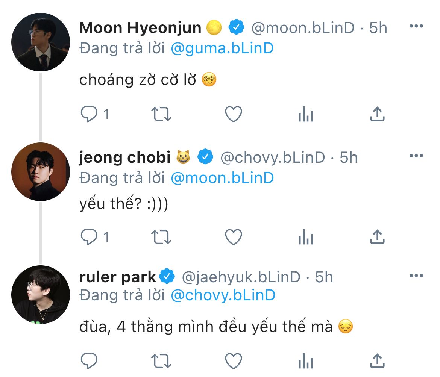The height and width of the screenshot is (377, 440).
Task: Click the @moon.bLinD reply mention link
Action: tap(222, 178)
